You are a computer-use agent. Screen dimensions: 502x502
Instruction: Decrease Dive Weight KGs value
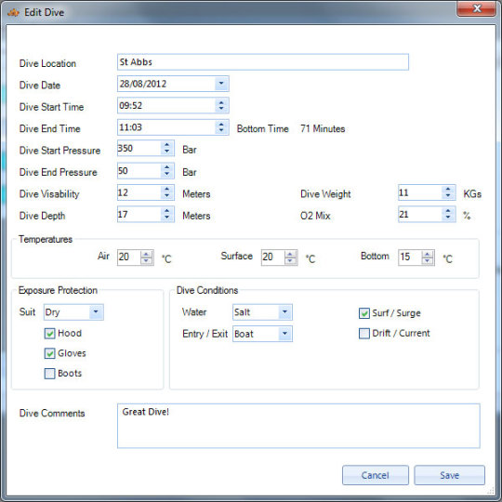(448, 195)
